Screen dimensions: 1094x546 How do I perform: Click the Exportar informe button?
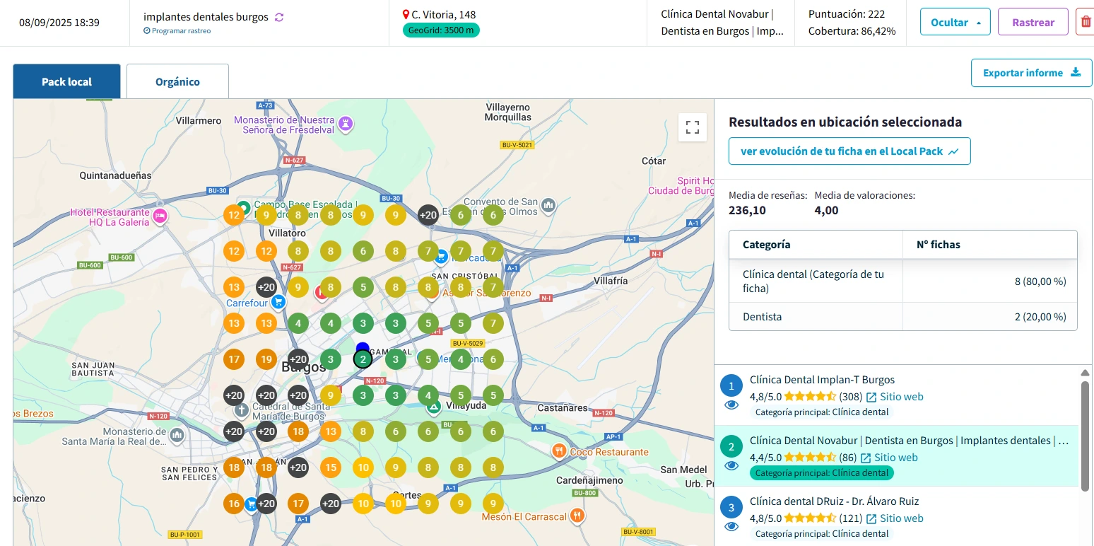tap(1032, 73)
